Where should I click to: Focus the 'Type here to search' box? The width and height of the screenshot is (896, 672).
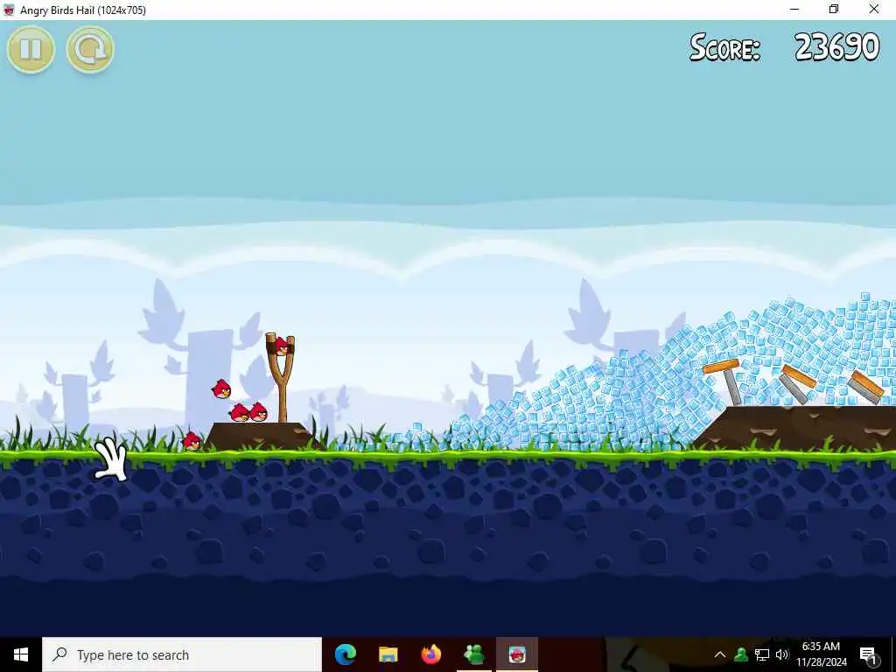pyautogui.click(x=182, y=654)
